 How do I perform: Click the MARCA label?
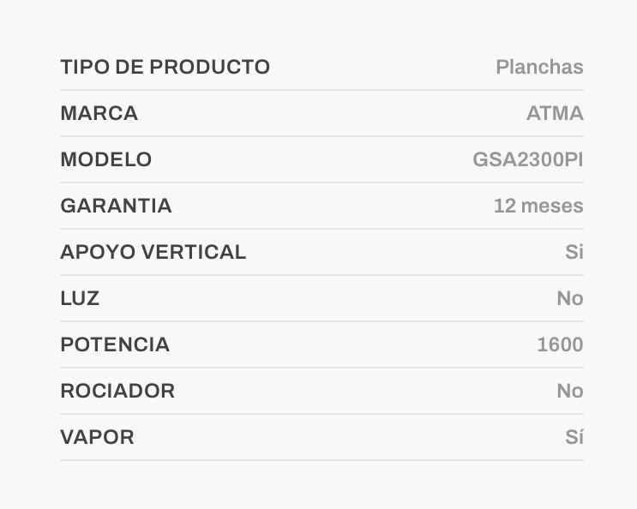(x=99, y=113)
